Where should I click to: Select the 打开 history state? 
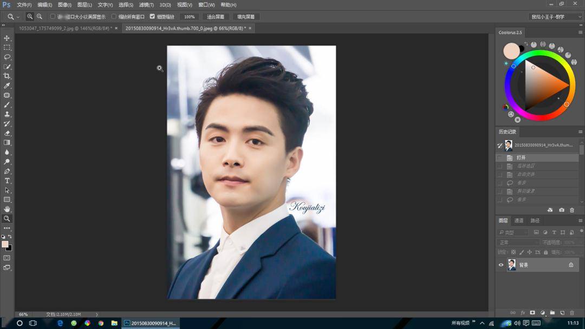537,157
